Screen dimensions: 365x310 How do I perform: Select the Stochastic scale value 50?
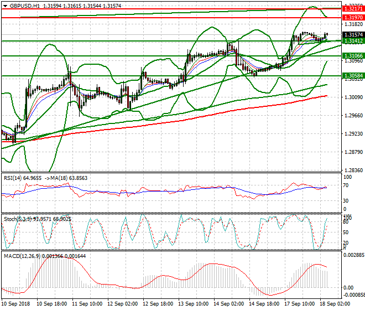[x=346, y=232]
